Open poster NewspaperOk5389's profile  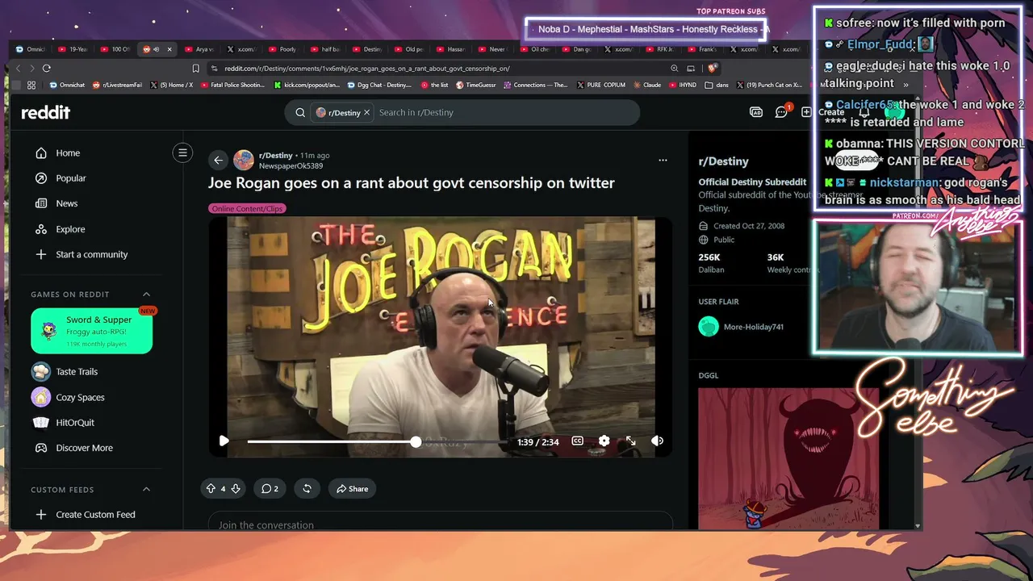(291, 165)
